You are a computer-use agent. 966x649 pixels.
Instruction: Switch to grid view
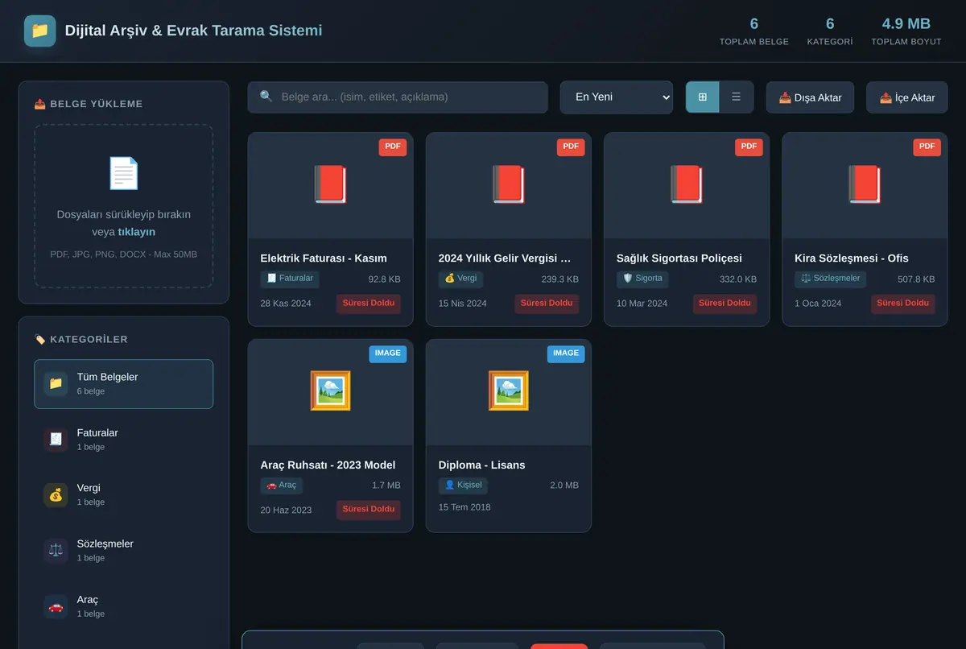pyautogui.click(x=703, y=97)
